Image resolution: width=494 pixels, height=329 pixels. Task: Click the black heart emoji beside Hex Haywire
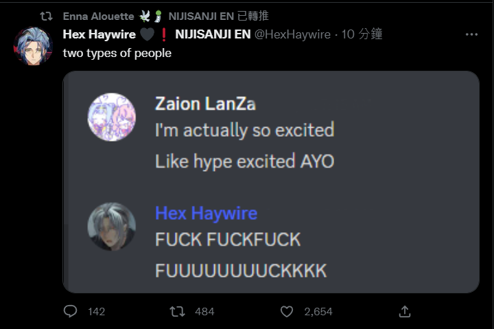click(147, 34)
